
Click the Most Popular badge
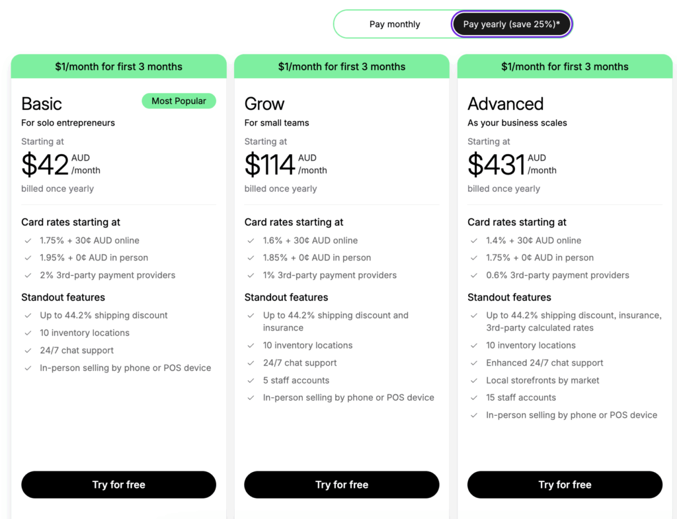point(179,101)
